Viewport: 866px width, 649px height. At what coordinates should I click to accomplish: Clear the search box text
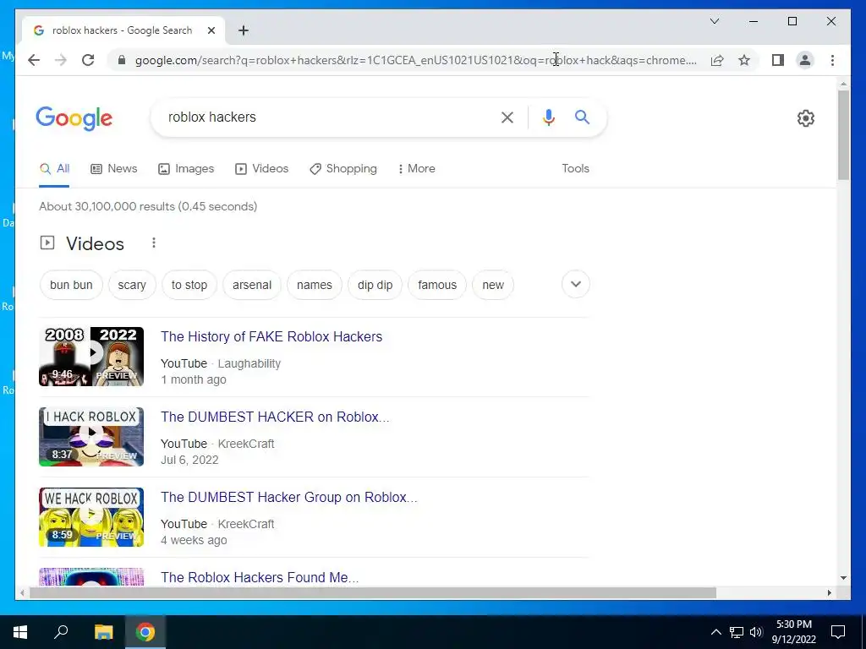point(507,117)
